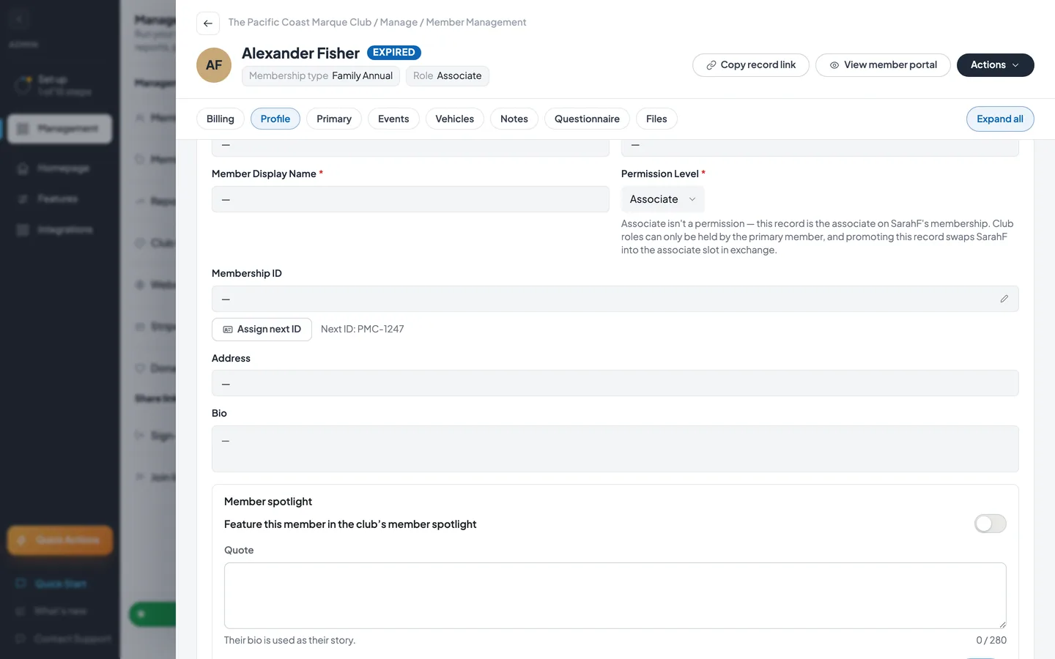Open the Permission Level dropdown
The height and width of the screenshot is (659, 1055).
pyautogui.click(x=662, y=199)
